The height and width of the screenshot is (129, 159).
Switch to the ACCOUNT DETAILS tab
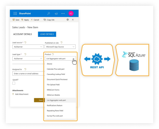pyautogui.click(x=23, y=34)
